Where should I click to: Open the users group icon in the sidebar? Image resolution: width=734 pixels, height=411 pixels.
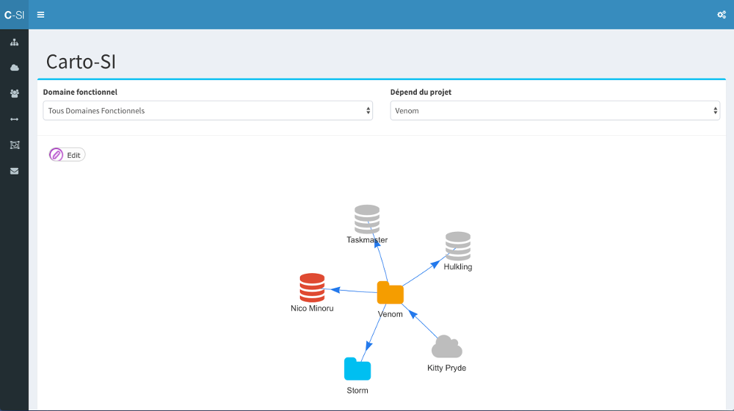click(x=14, y=94)
